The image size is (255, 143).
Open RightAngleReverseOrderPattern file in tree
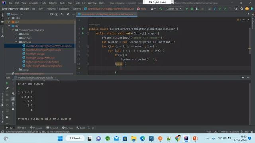(x=43, y=62)
